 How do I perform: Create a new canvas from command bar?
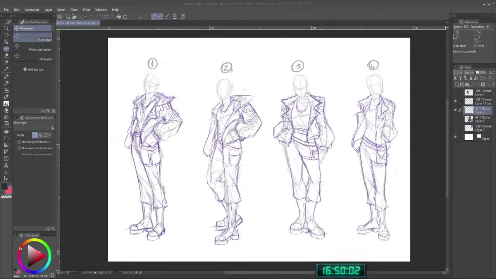[x=68, y=16]
